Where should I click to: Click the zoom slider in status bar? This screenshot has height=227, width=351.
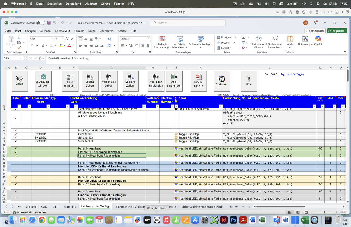tap(324, 212)
